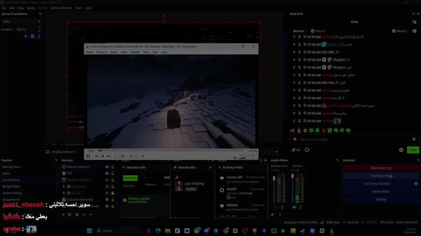The width and height of the screenshot is (421, 236).
Task: Send message with green Chat button
Action: click(x=413, y=150)
